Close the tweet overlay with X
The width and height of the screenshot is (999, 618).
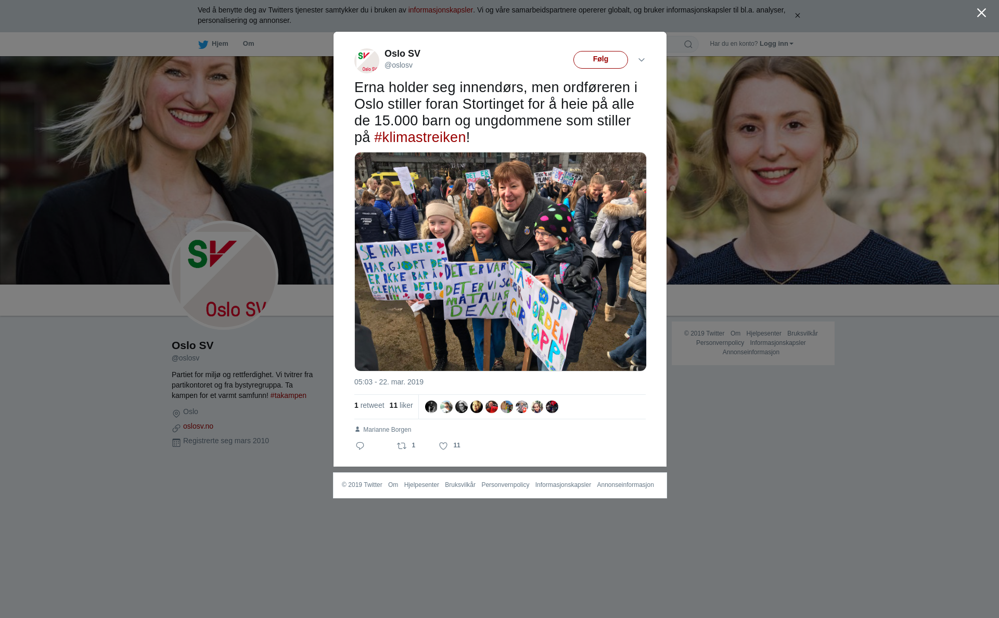[981, 13]
